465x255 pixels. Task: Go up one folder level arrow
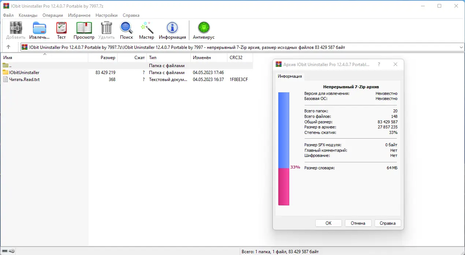(x=8, y=47)
